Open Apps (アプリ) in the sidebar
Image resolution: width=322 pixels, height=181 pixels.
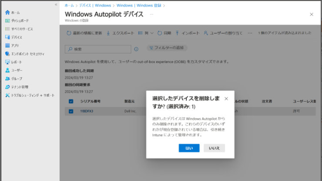click(x=12, y=46)
